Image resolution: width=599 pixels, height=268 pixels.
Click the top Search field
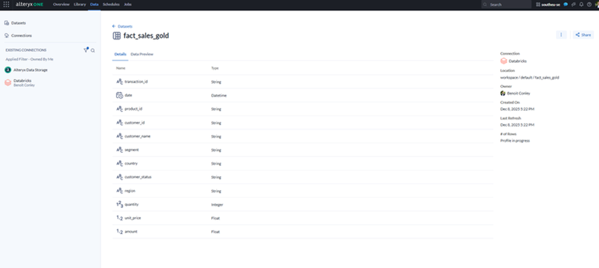(506, 5)
